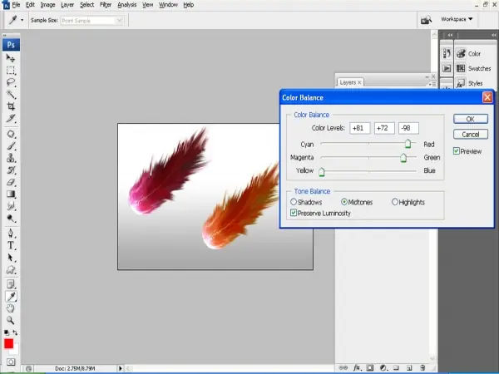Screen dimensions: 499x374
Task: Select the Path Selection tool
Action: [11, 258]
